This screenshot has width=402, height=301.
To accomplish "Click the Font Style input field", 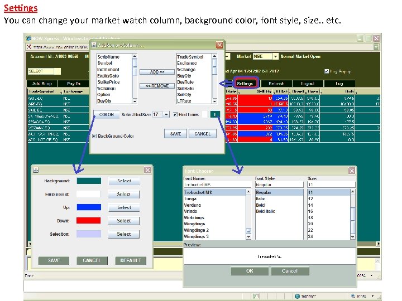I will tap(279, 185).
